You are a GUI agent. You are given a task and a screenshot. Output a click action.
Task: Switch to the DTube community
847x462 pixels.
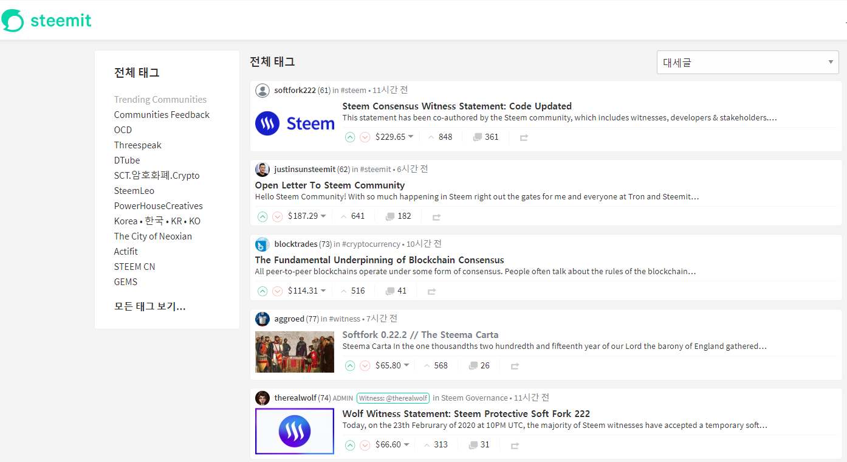[127, 160]
